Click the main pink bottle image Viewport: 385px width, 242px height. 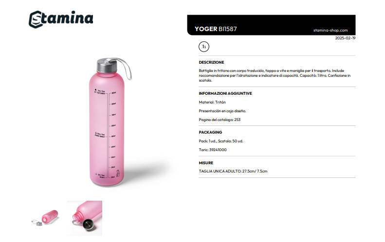[107, 122]
